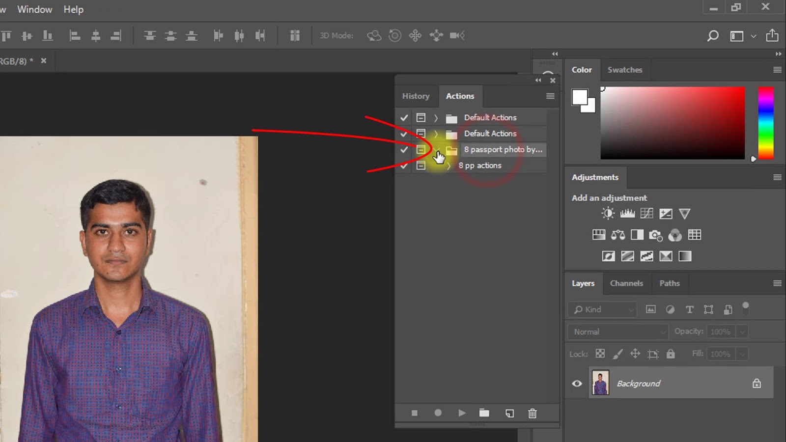Create a new action set
This screenshot has width=786, height=442.
coord(484,413)
